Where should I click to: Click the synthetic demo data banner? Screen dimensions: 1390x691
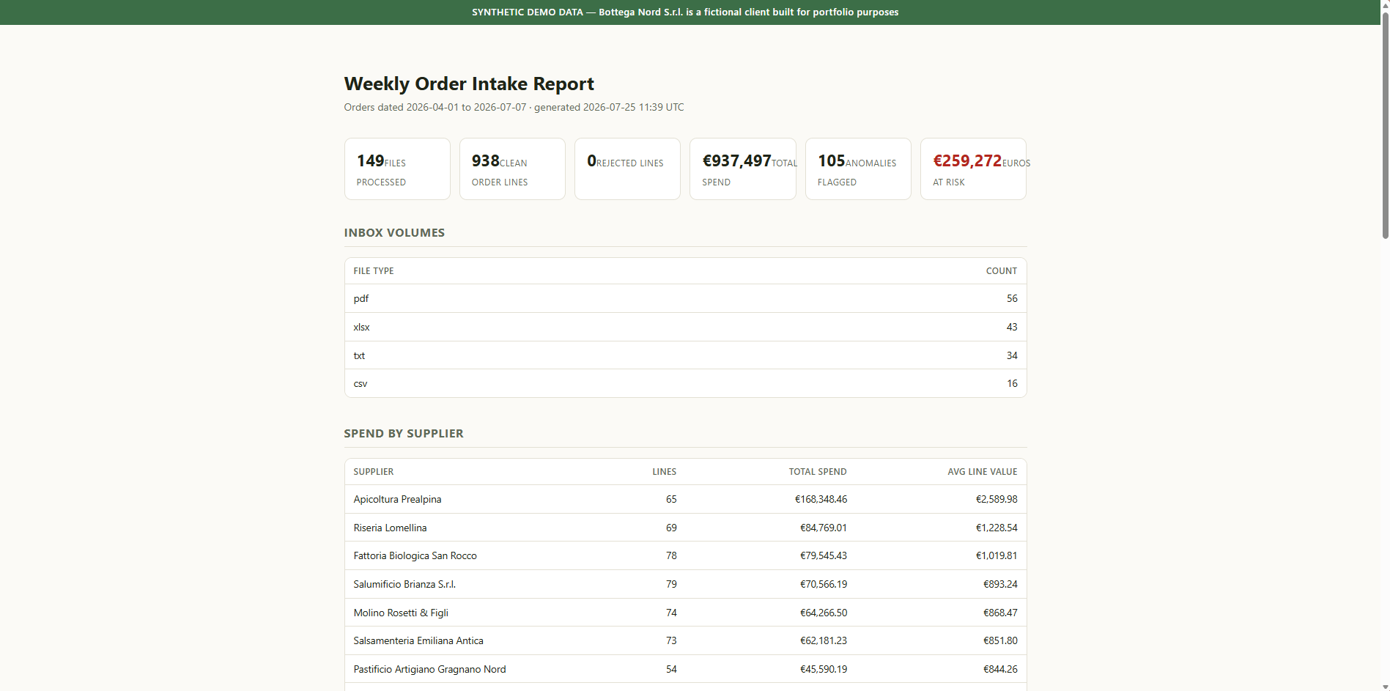[690, 12]
